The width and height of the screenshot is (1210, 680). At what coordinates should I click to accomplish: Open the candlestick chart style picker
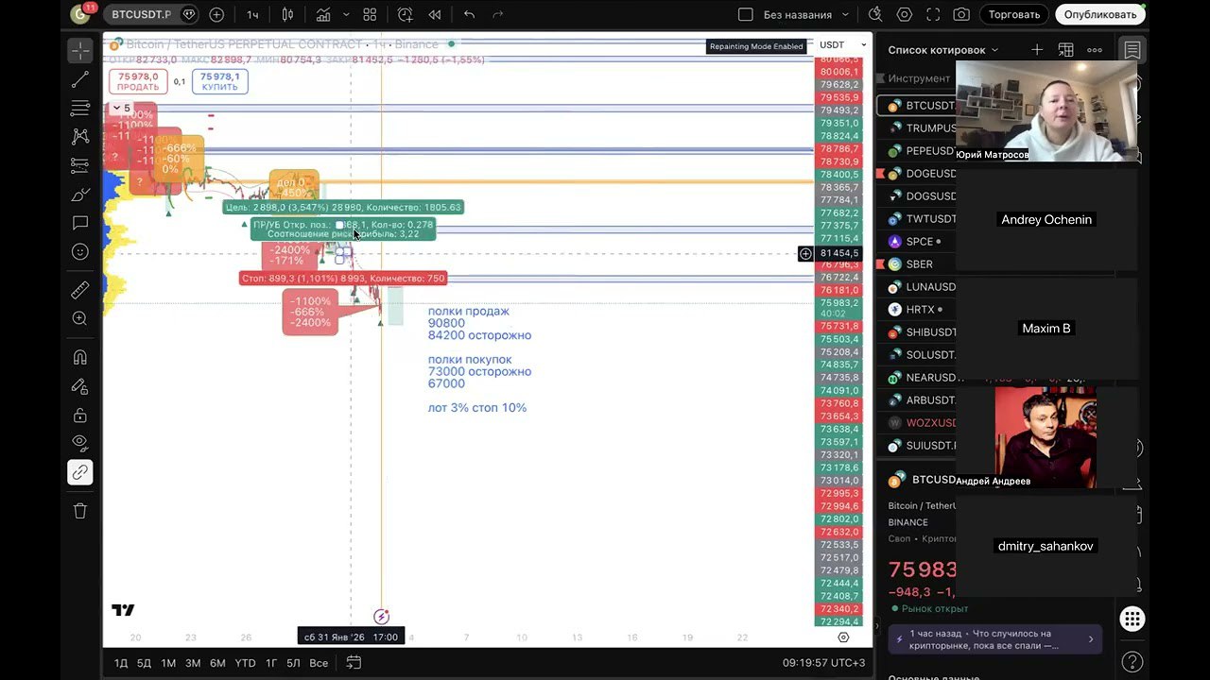click(x=287, y=15)
